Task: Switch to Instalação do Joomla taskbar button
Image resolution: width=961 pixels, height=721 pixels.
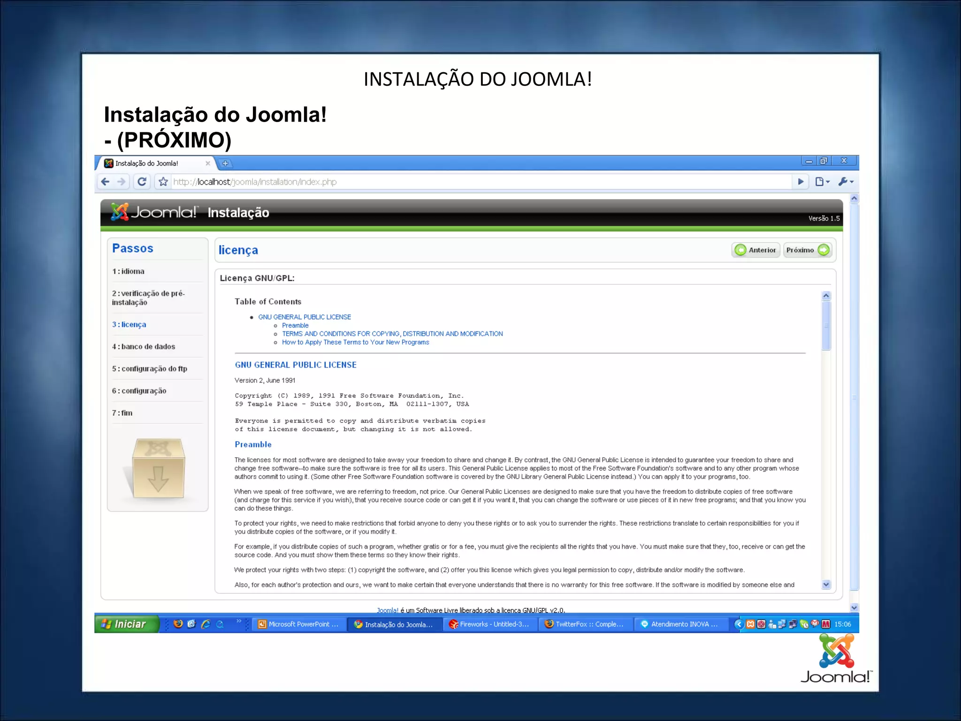Action: click(395, 624)
